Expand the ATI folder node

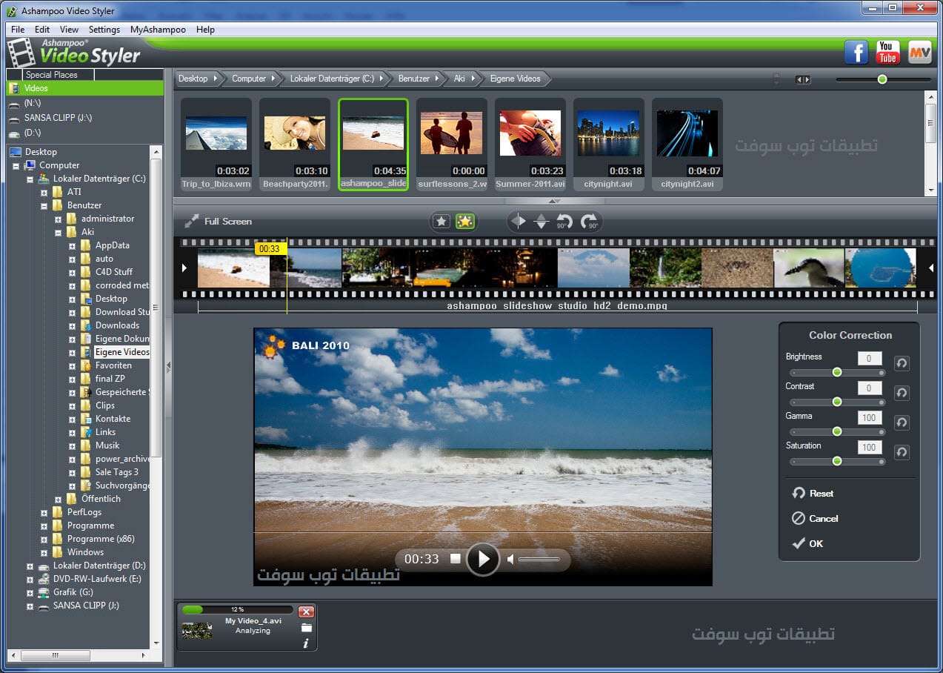(x=44, y=192)
